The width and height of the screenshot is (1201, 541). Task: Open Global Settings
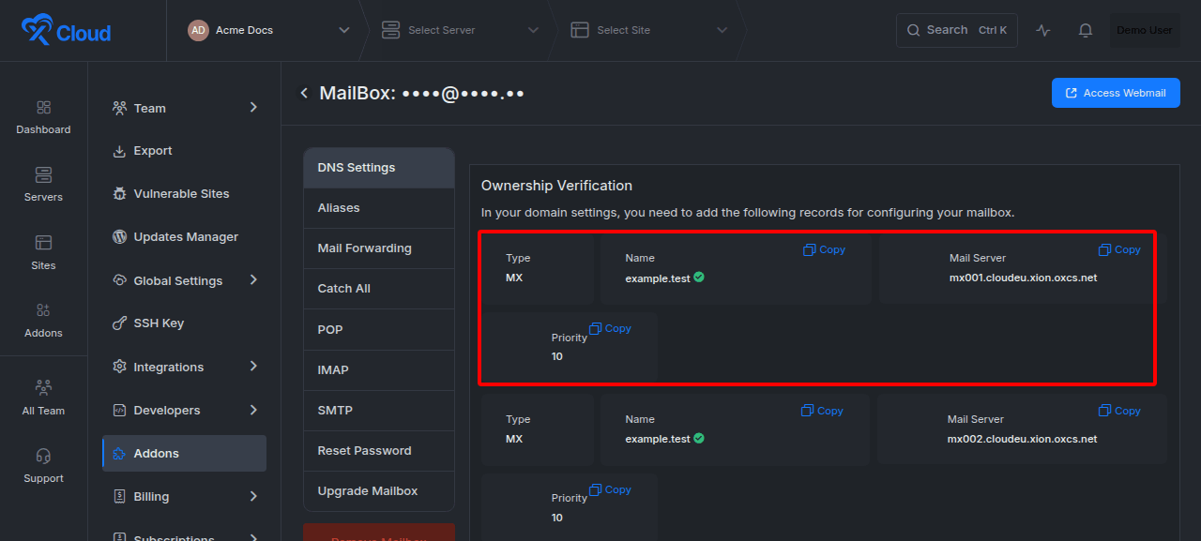[x=184, y=280]
